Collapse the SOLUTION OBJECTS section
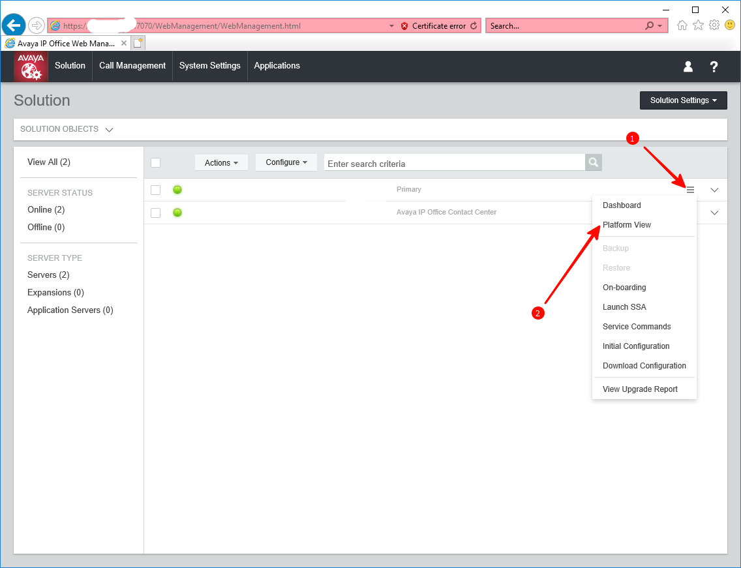Image resolution: width=741 pixels, height=568 pixels. pyautogui.click(x=109, y=130)
